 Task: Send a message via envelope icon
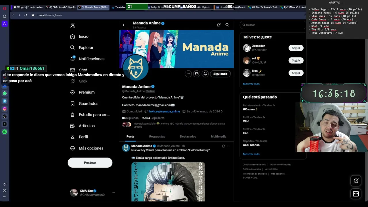pos(197,74)
